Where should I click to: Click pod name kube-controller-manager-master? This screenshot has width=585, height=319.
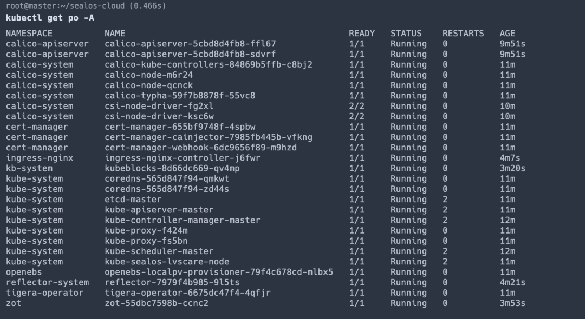[183, 221]
